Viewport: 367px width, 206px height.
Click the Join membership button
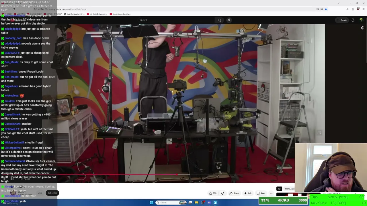pos(40,193)
